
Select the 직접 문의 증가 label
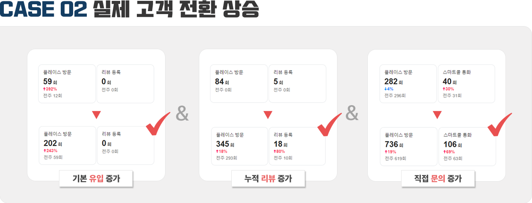pyautogui.click(x=437, y=179)
